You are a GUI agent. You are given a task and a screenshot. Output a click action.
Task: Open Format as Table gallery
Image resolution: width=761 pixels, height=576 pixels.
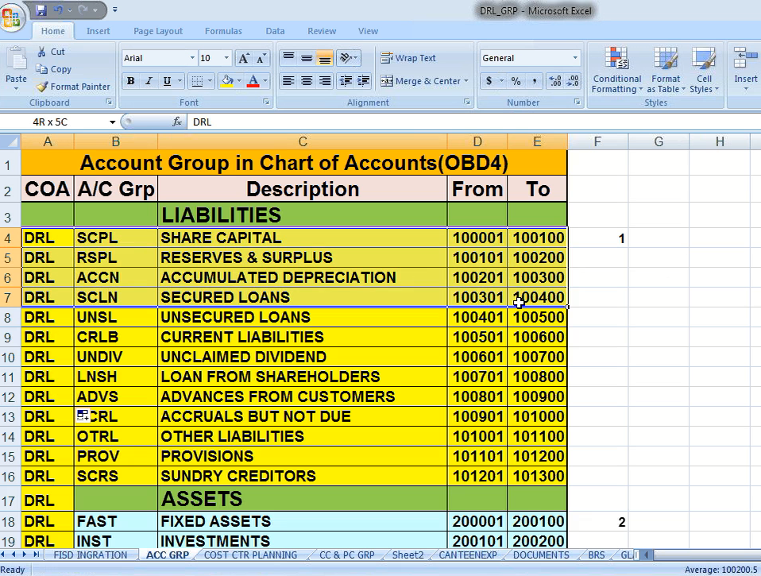click(x=666, y=70)
